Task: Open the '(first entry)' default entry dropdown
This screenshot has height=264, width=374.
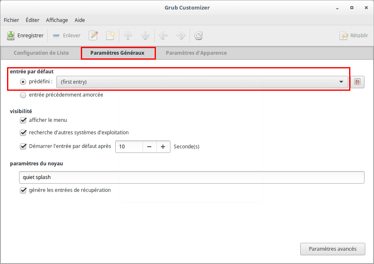Action: tap(202, 82)
